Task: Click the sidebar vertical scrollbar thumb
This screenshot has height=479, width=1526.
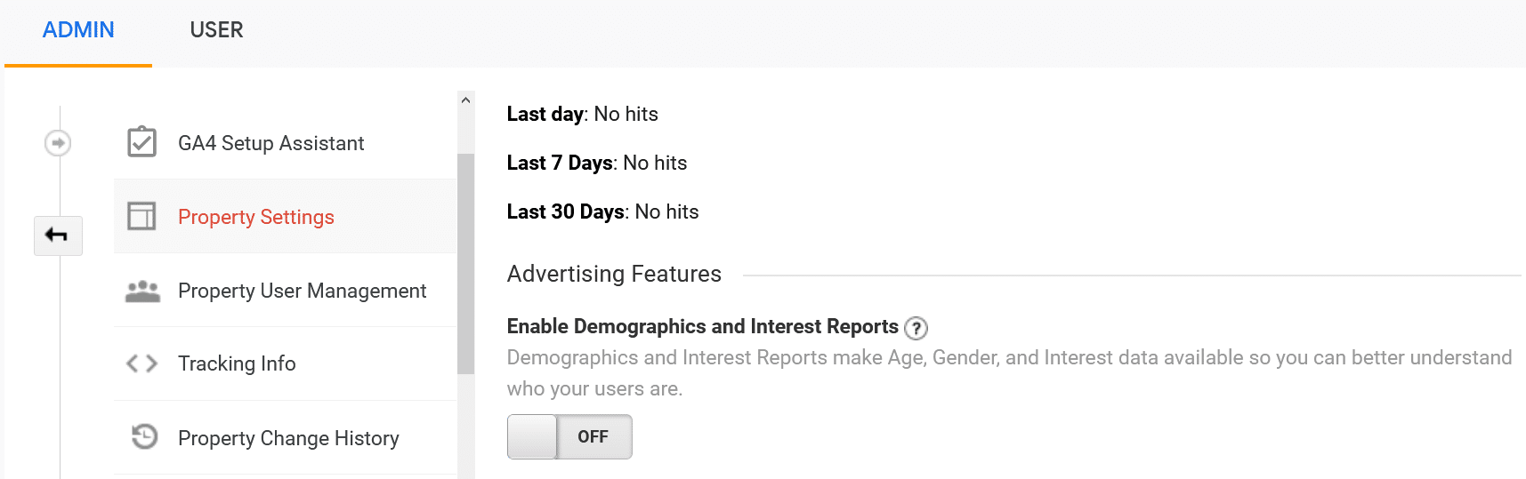Action: [x=465, y=263]
